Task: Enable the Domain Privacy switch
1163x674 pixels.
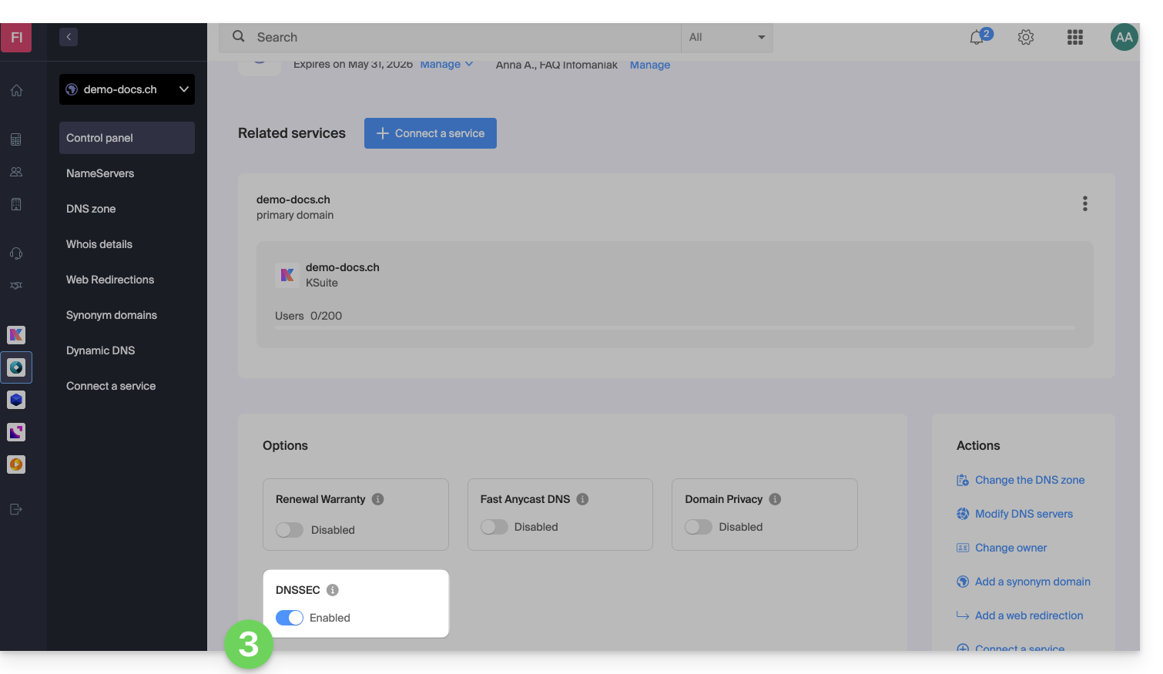Action: click(699, 527)
